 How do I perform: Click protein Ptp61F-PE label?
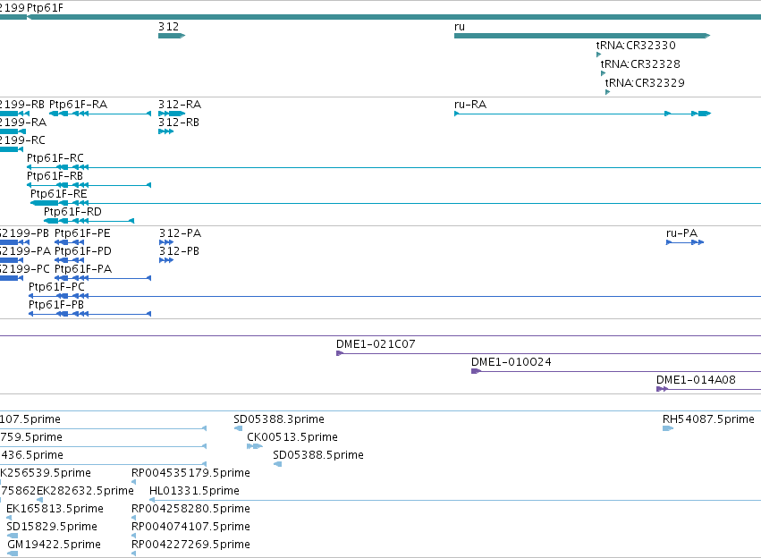82,233
